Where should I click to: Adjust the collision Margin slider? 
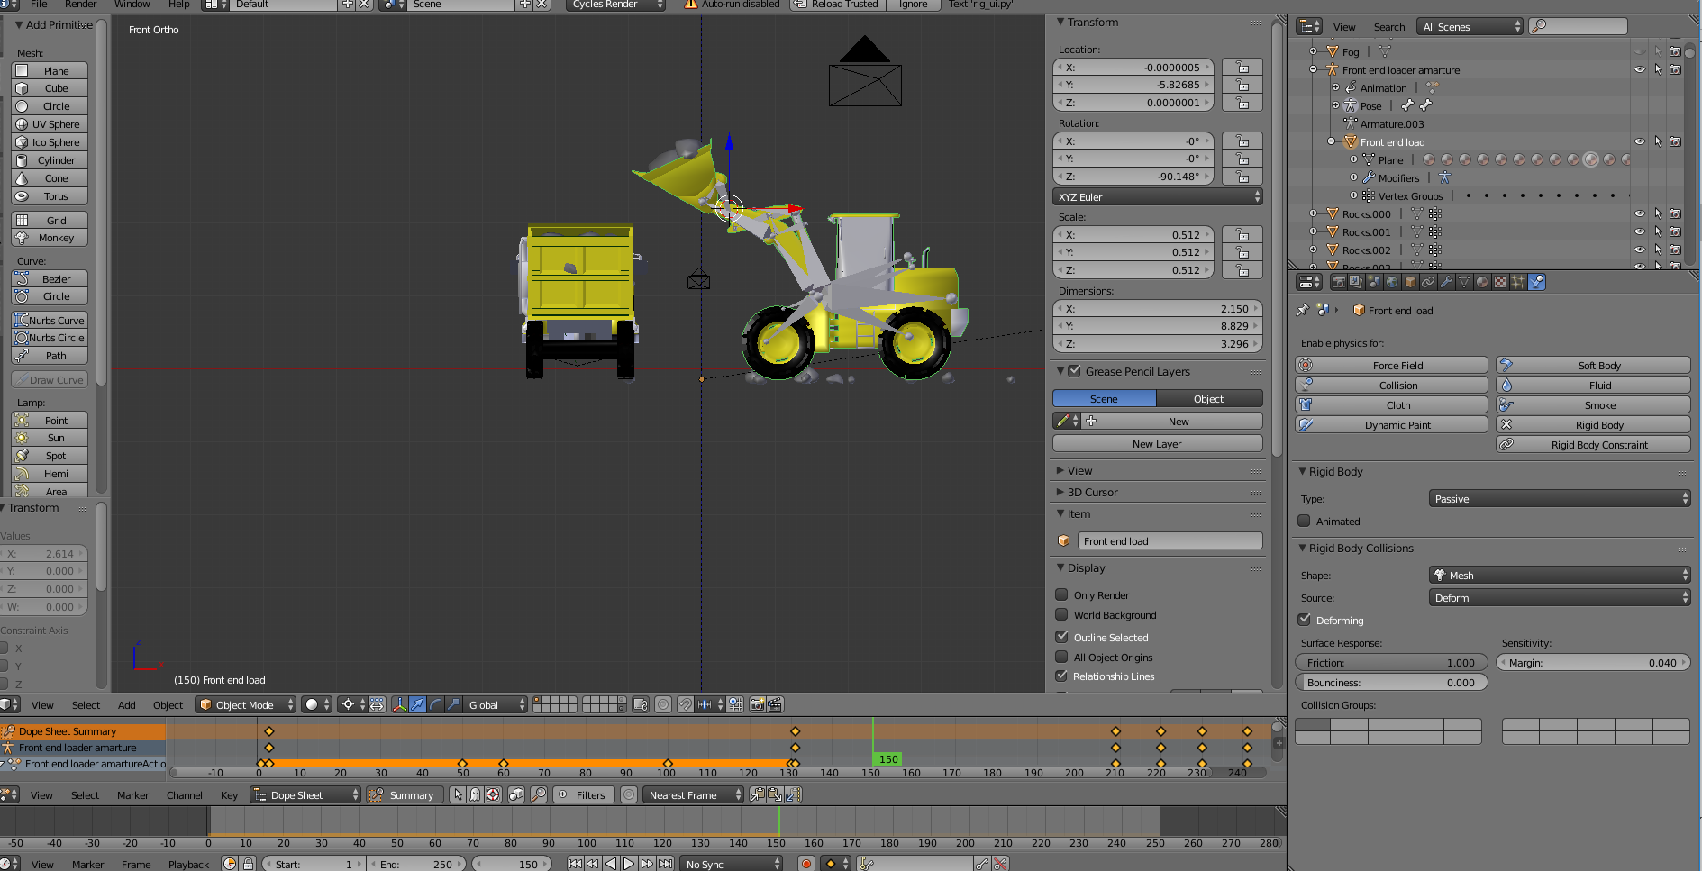point(1593,662)
